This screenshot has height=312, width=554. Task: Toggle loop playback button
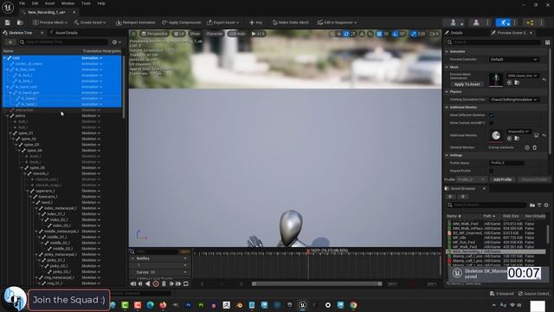point(186,283)
